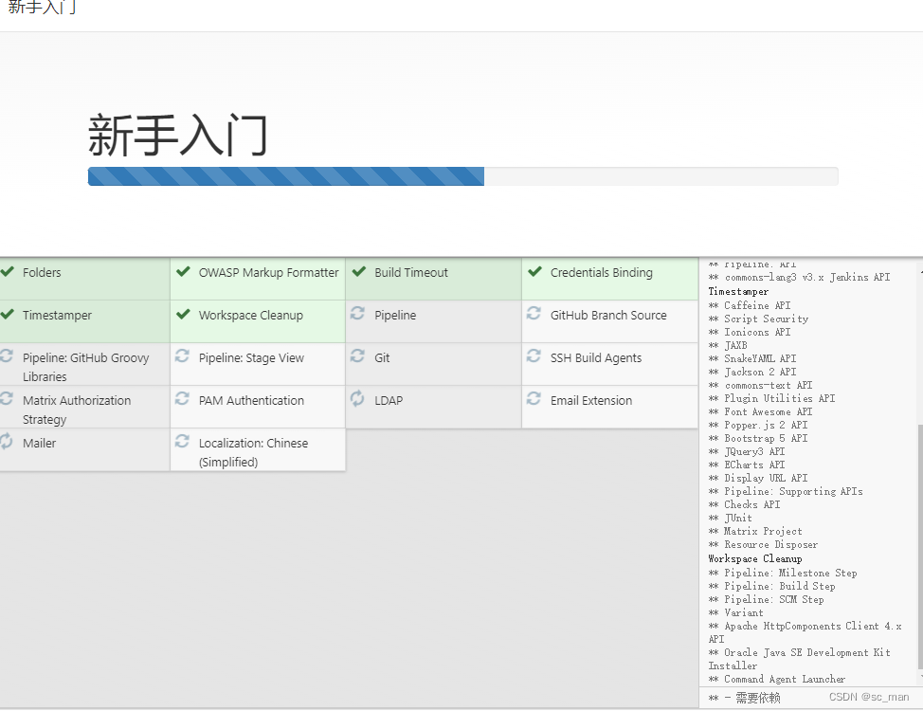Select the Git plugin label
The image size is (923, 711).
382,357
